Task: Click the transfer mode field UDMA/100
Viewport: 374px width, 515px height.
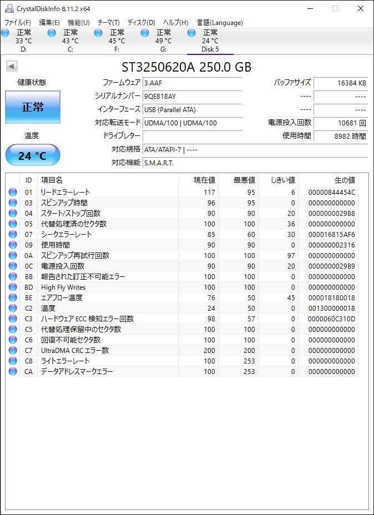Action: tap(193, 123)
